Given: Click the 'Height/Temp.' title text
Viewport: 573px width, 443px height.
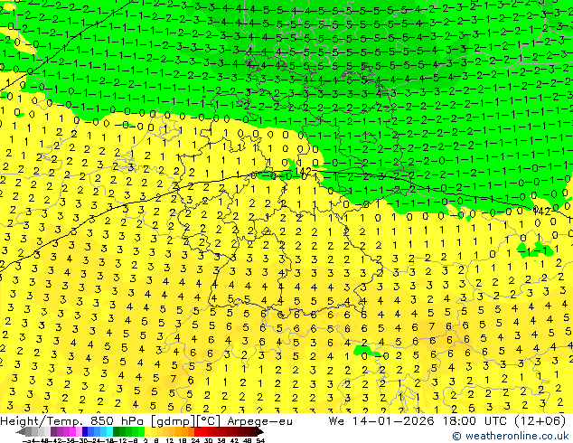Looking at the screenshot, I should (41, 421).
